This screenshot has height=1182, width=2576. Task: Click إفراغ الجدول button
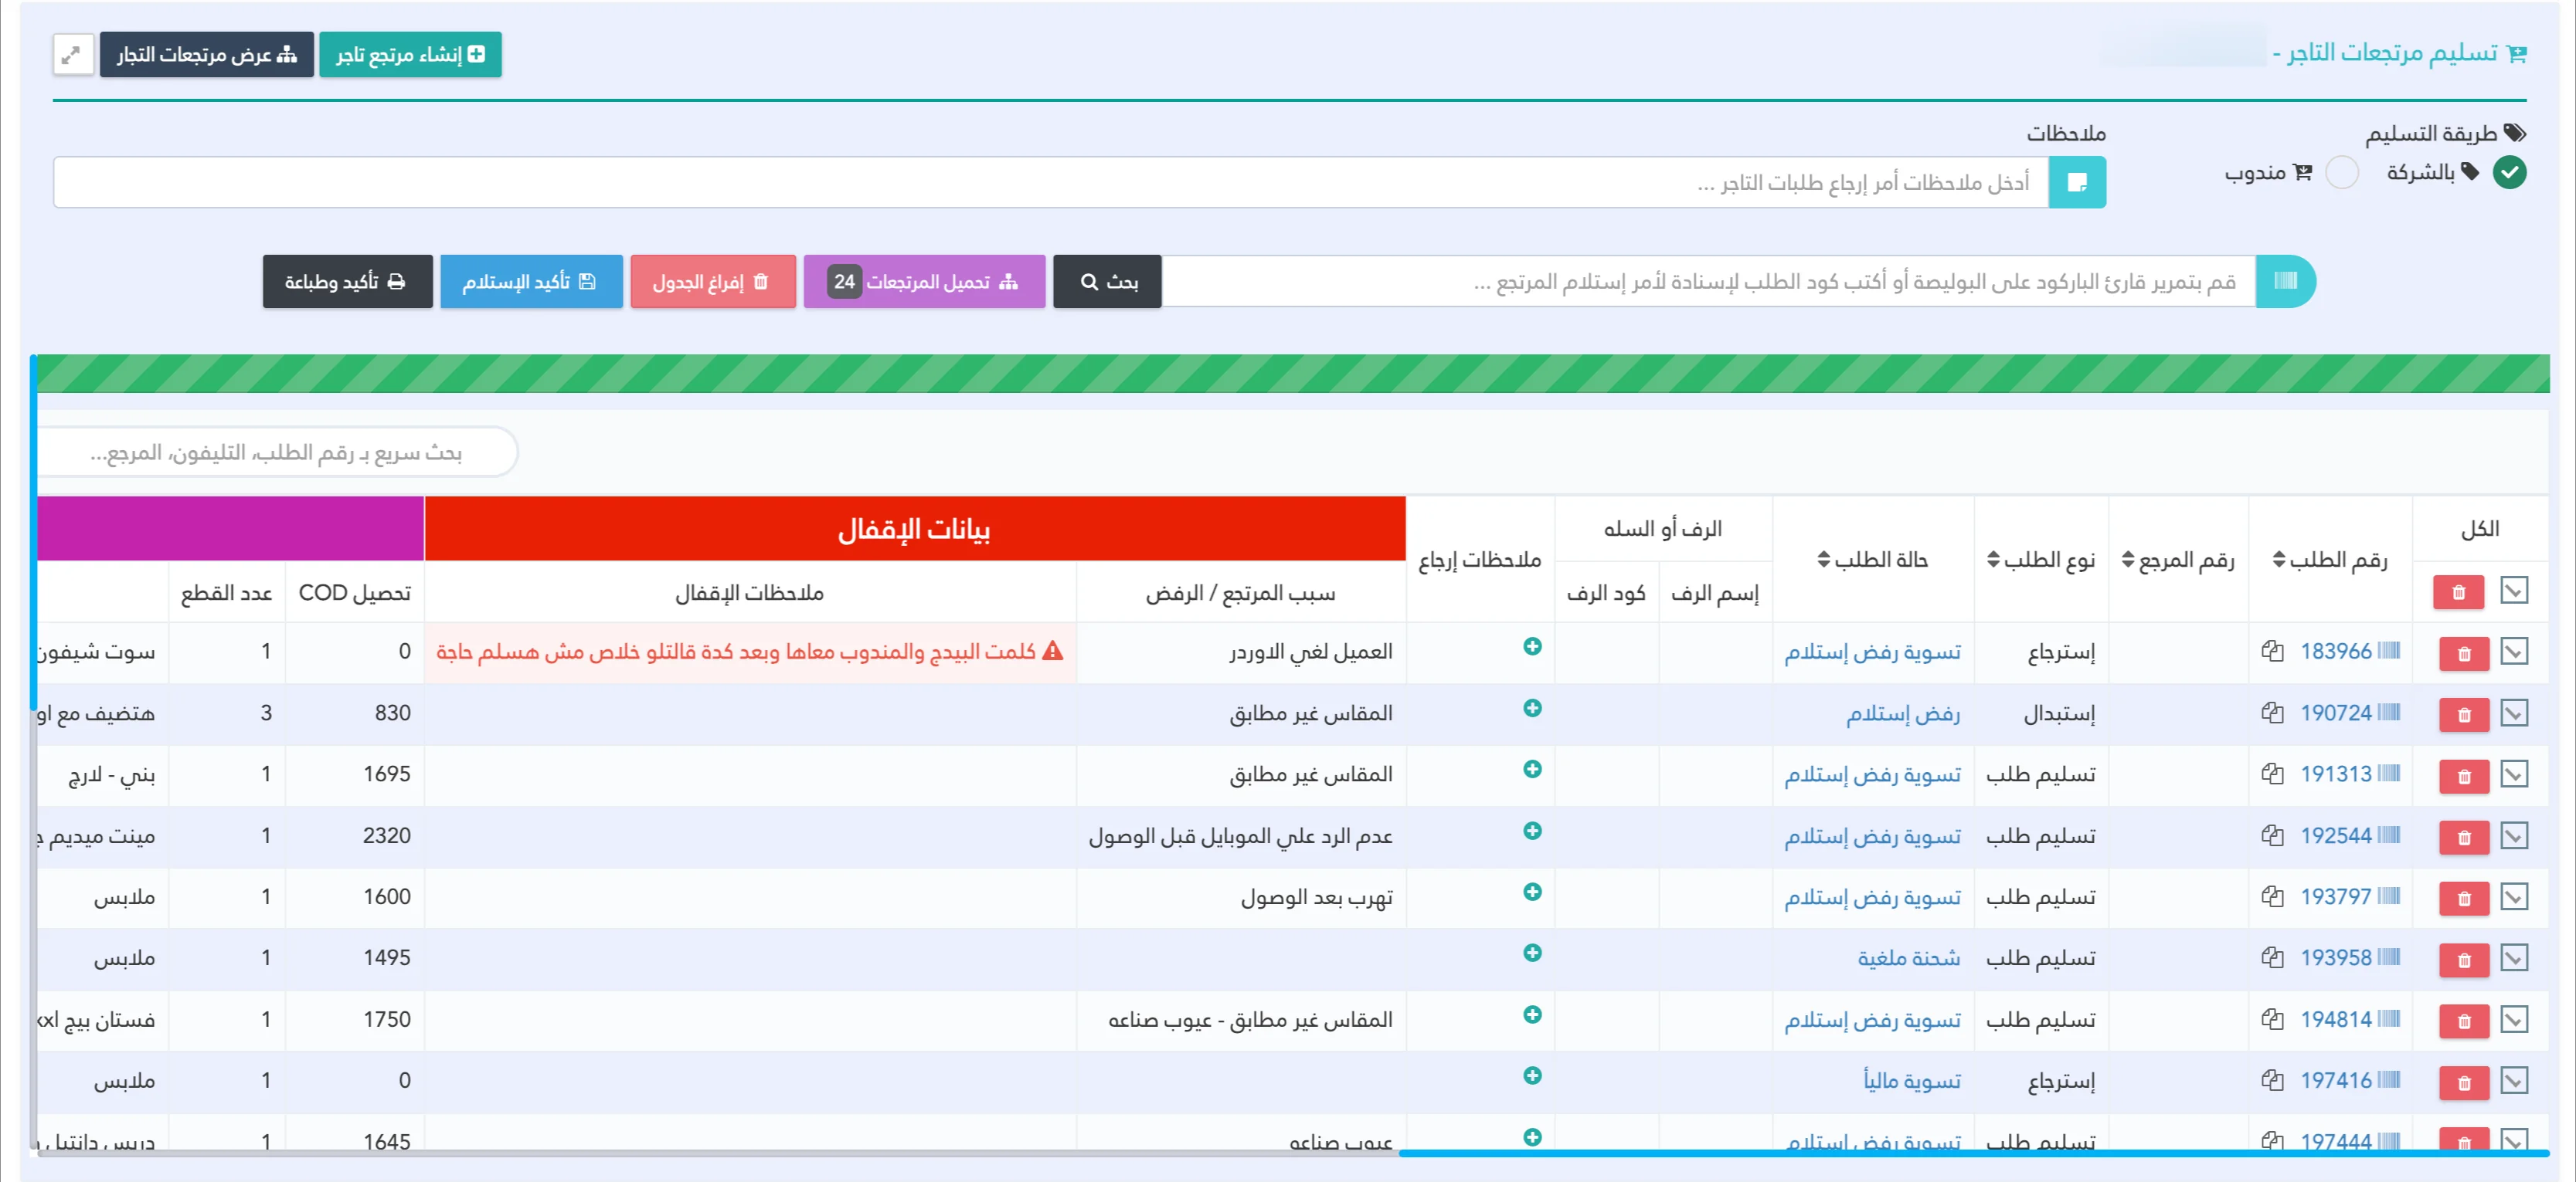[712, 282]
